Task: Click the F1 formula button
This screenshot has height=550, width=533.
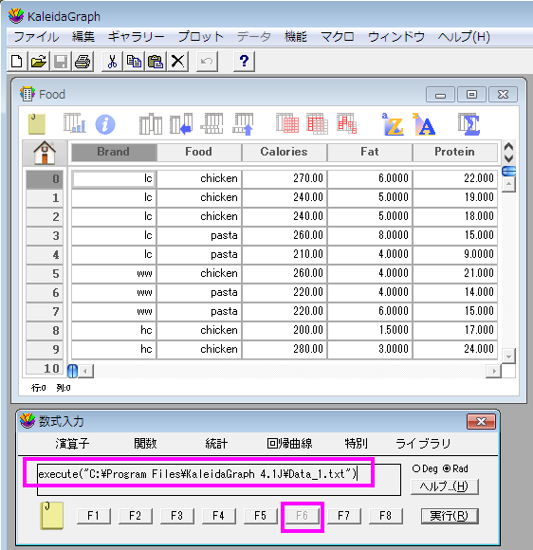Action: tap(93, 516)
